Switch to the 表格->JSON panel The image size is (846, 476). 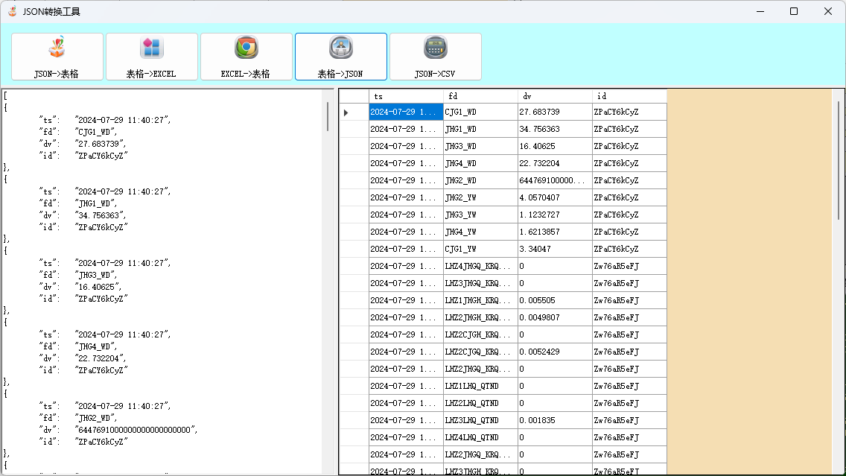tap(341, 57)
